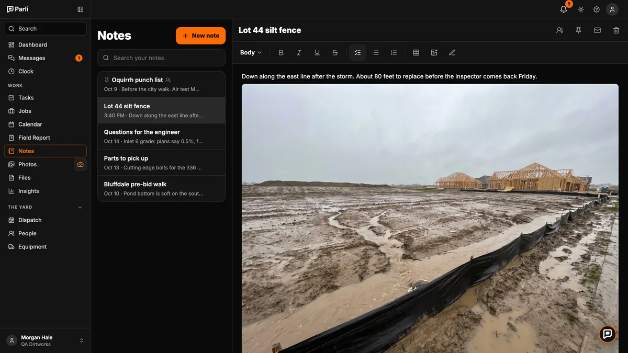Insert a table
Image resolution: width=628 pixels, height=353 pixels.
[416, 52]
